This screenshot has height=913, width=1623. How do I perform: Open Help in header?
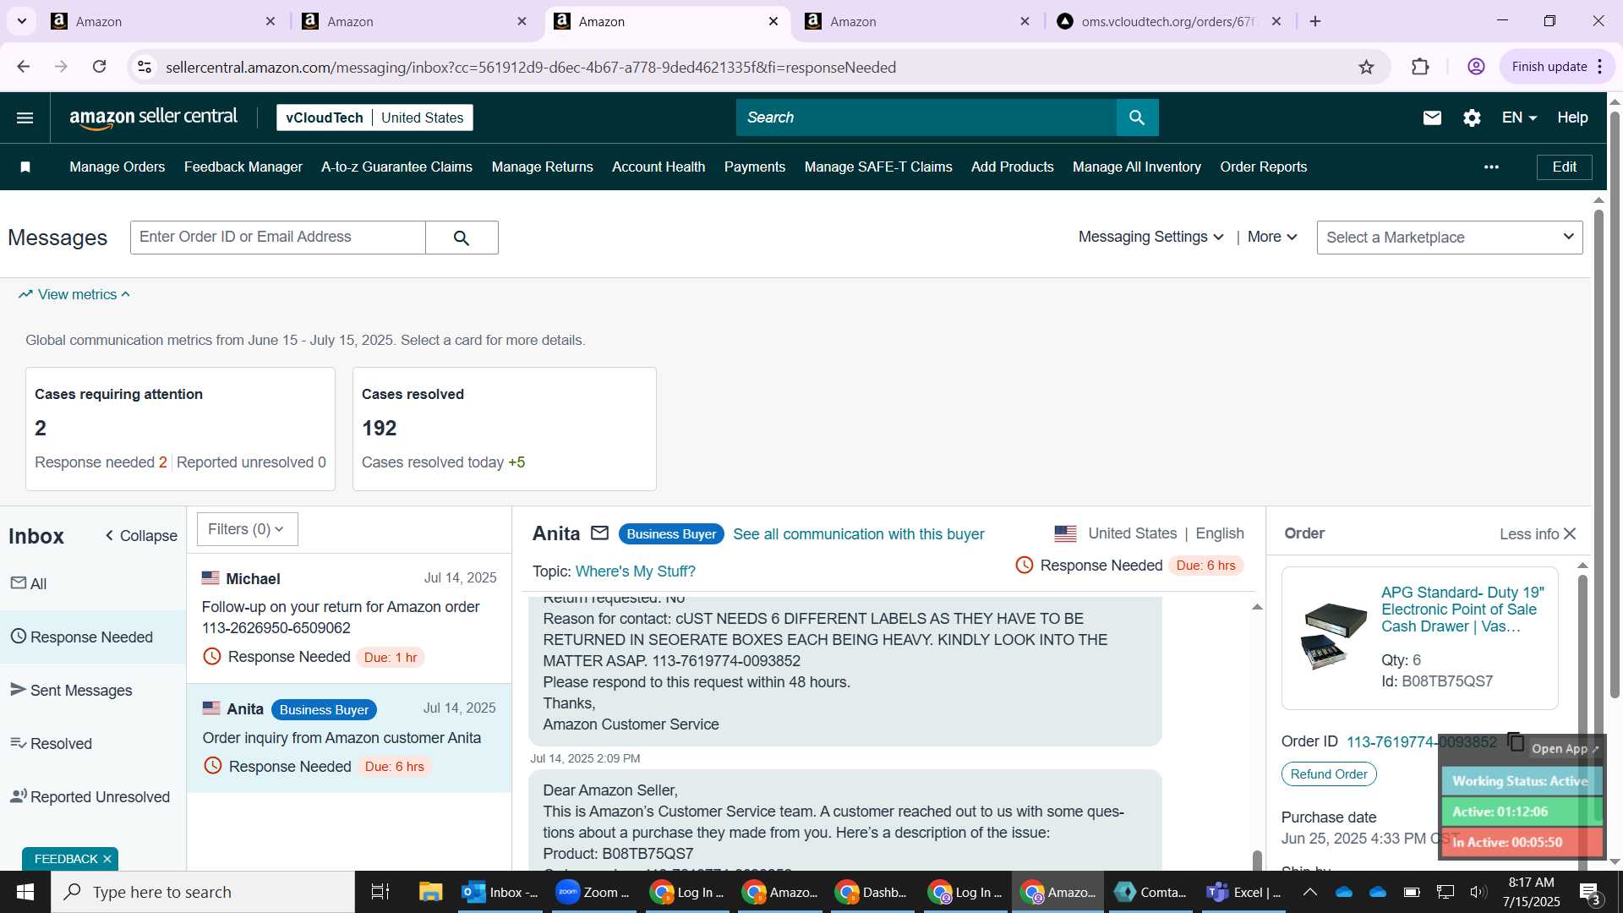[x=1572, y=118]
